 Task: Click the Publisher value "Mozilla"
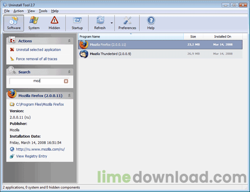pyautogui.click(x=14, y=130)
